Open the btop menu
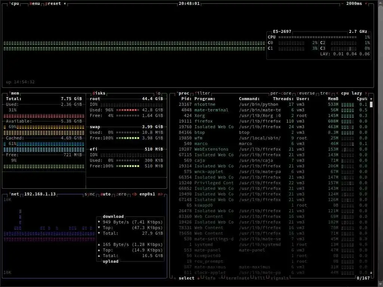Image resolution: width=383 pixels, height=287 pixels. (34, 4)
